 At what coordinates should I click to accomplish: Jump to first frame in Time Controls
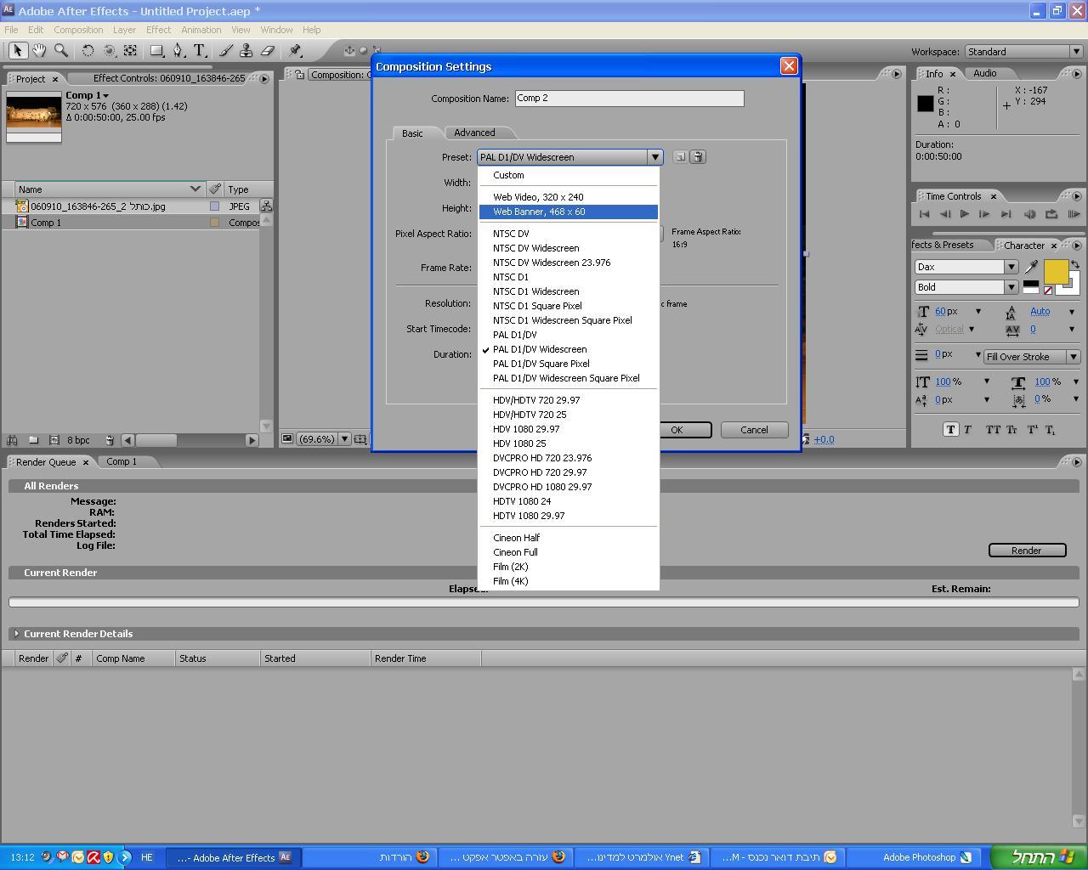[925, 214]
